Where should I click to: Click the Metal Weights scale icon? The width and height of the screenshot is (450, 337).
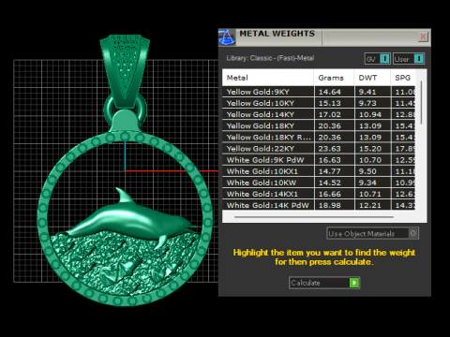(x=227, y=37)
